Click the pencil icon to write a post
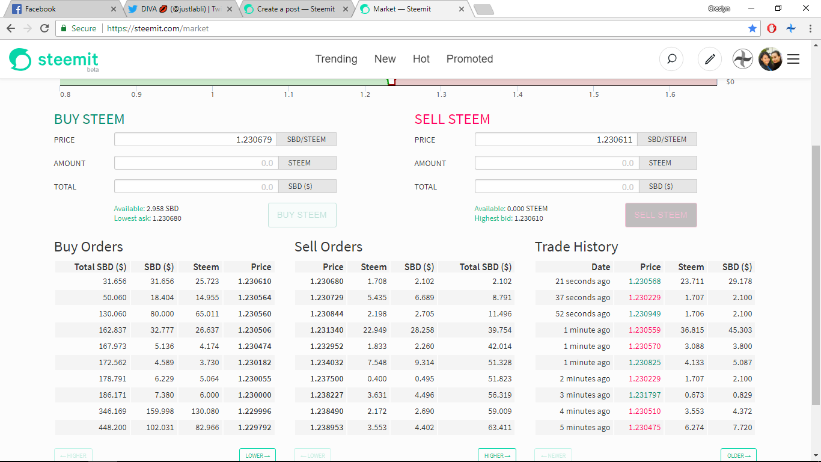This screenshot has height=462, width=821. [x=710, y=59]
